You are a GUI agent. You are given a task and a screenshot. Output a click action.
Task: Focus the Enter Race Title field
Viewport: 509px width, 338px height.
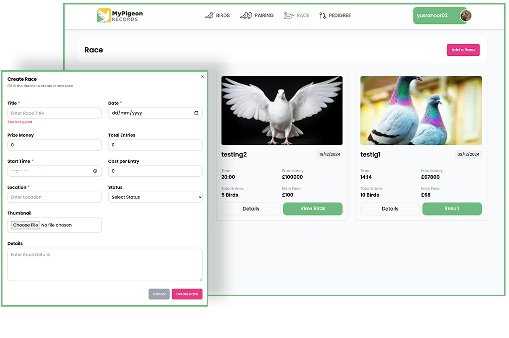(x=55, y=113)
